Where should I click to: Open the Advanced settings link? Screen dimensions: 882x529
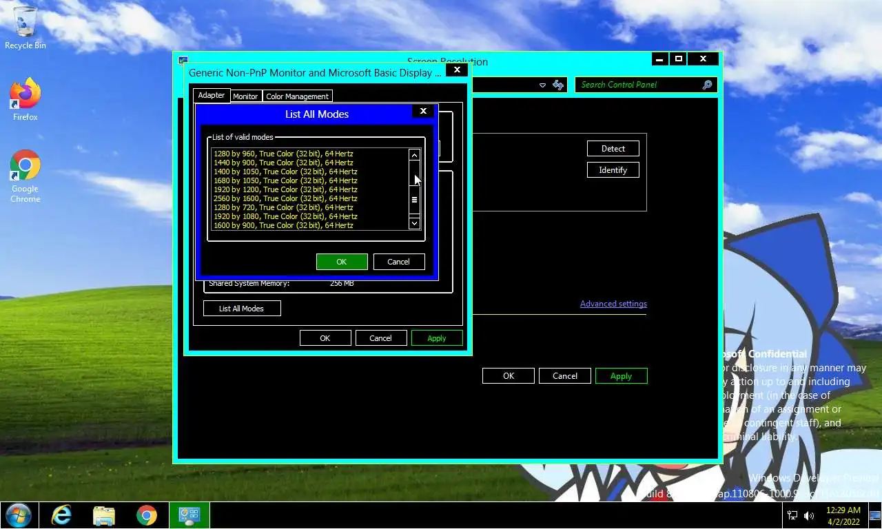613,304
